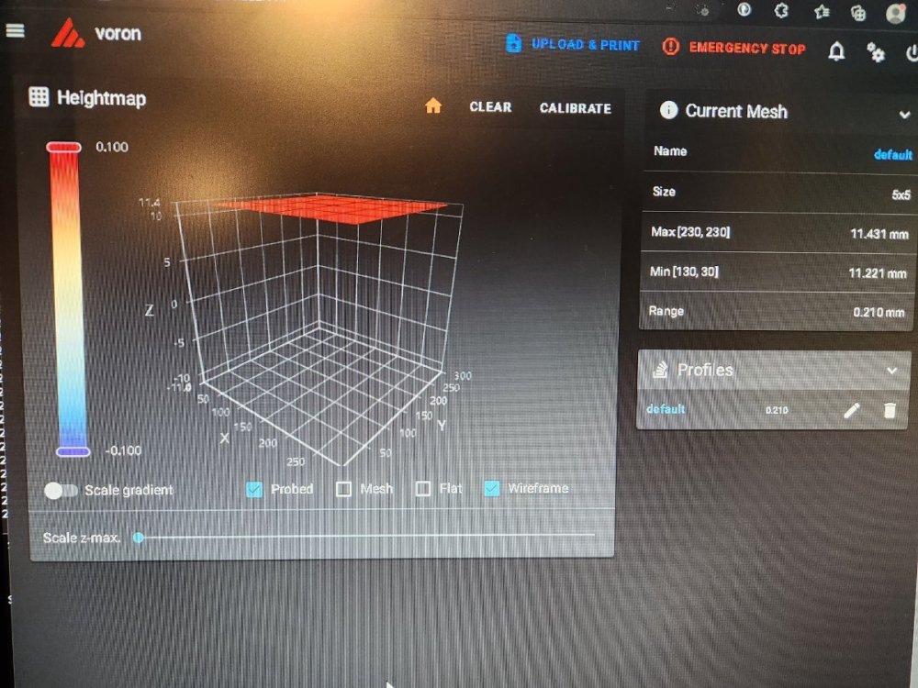Clear the displayed heightmap with CLEAR

click(489, 107)
